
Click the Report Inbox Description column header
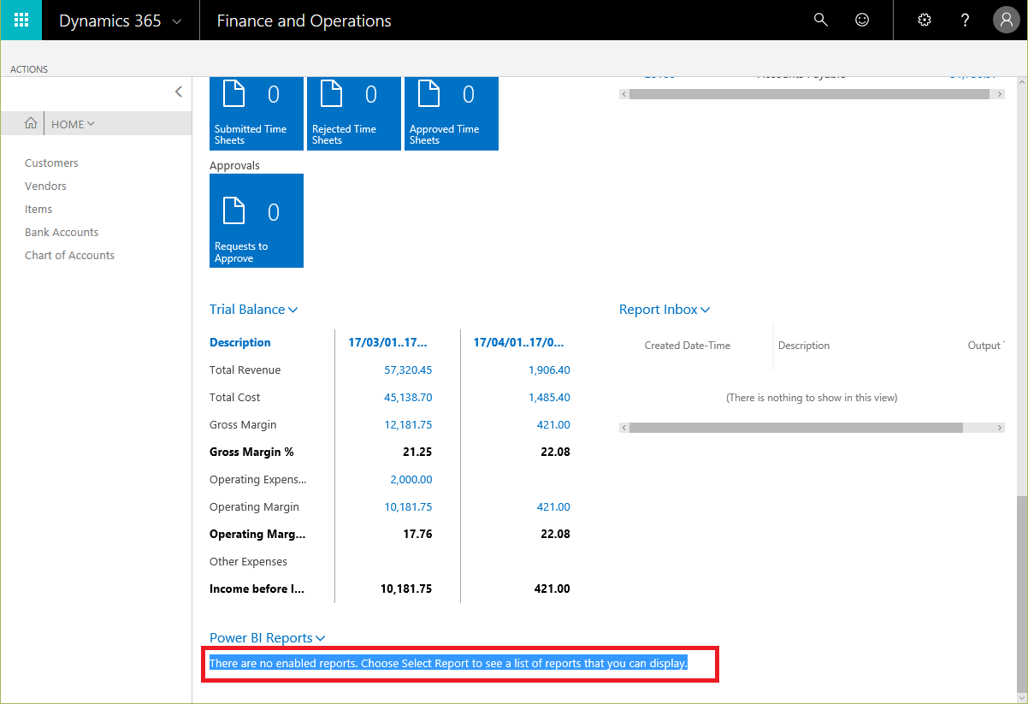tap(804, 346)
